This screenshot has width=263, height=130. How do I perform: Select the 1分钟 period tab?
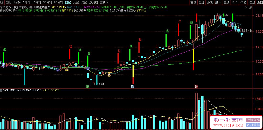point(17,2)
